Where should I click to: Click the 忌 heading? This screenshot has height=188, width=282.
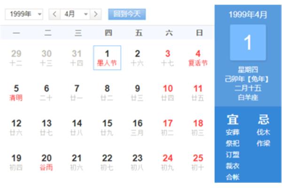coord(264,119)
